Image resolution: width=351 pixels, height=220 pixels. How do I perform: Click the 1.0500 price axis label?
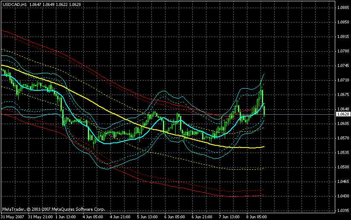[343, 167]
